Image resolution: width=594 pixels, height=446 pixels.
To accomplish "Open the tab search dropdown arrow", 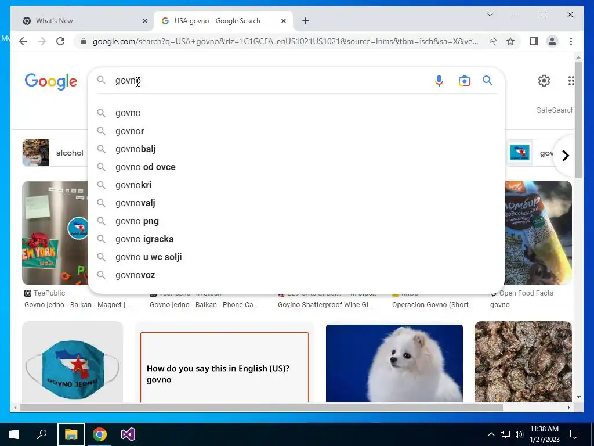I will point(490,15).
